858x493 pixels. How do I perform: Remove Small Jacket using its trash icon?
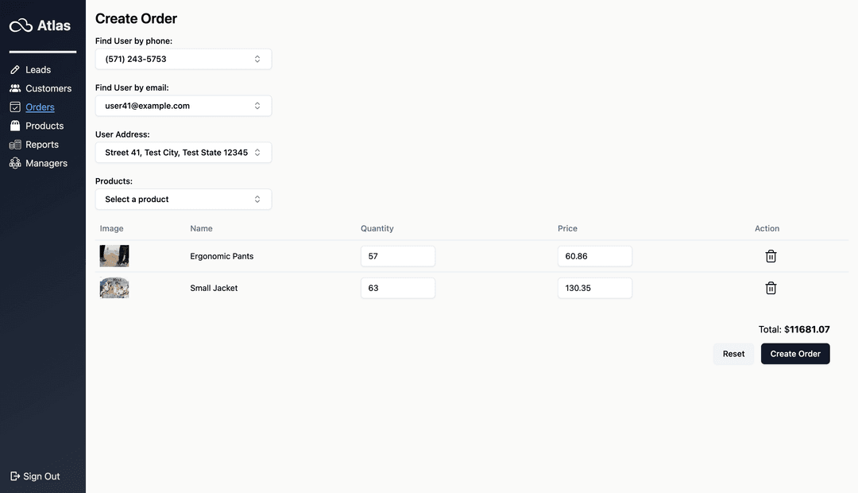click(770, 288)
